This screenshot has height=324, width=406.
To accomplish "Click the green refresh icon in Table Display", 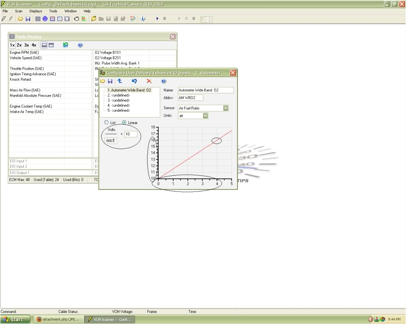I will (x=65, y=45).
